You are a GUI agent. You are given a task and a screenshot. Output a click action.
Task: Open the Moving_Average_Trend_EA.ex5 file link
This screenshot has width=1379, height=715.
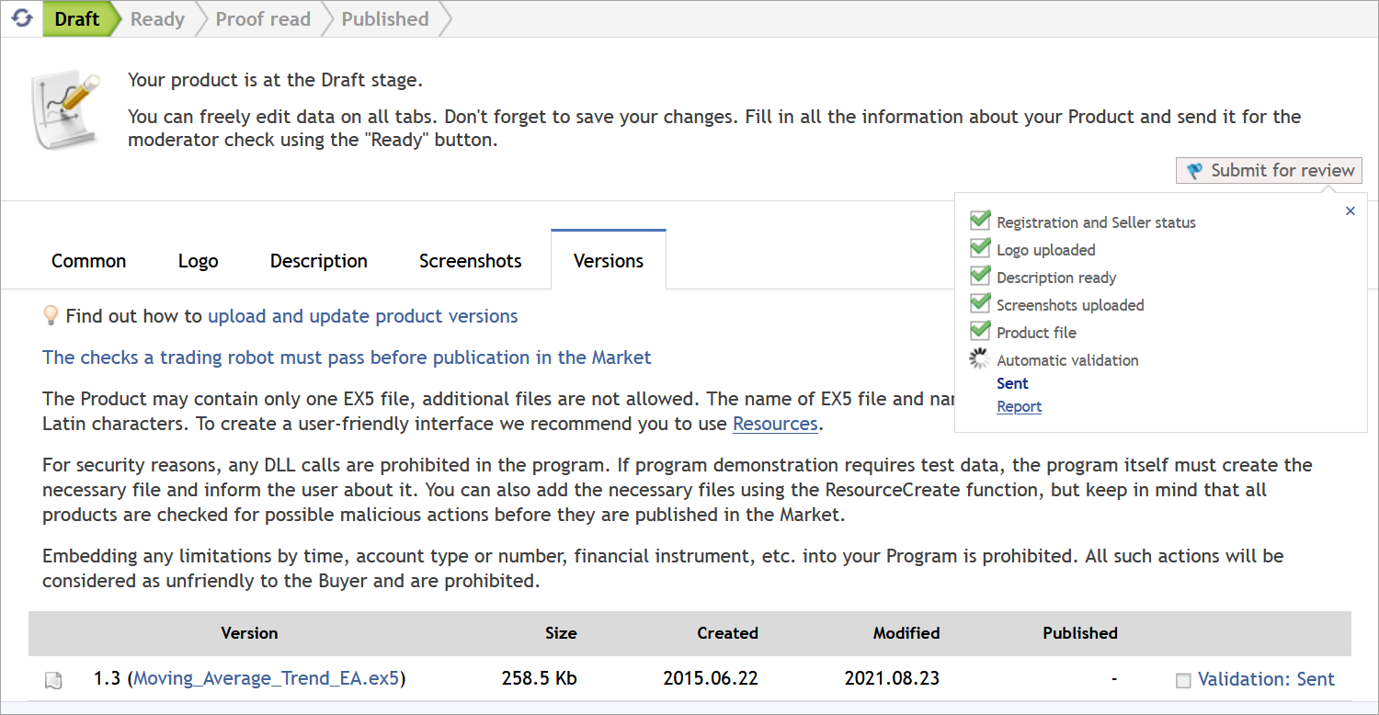click(x=267, y=679)
